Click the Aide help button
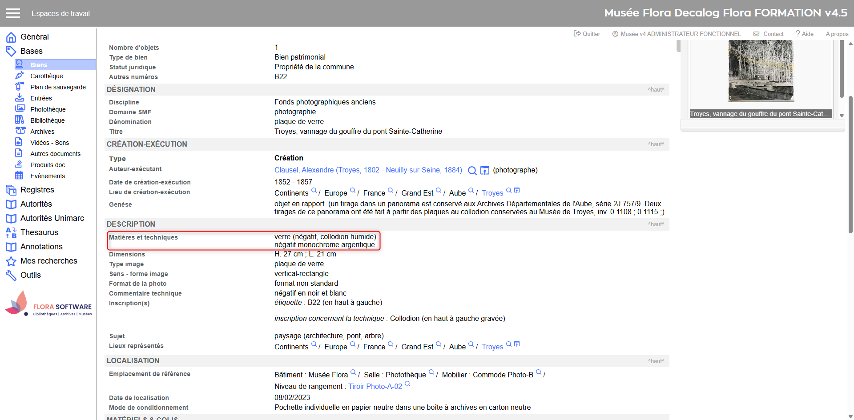854x420 pixels. coord(805,34)
